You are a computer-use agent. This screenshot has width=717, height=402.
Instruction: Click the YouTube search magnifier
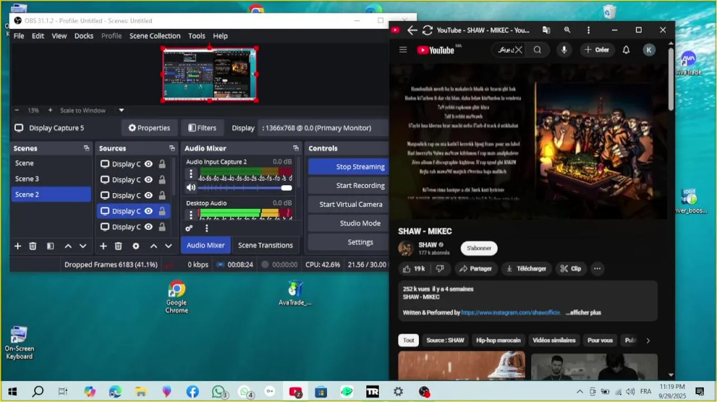click(537, 50)
